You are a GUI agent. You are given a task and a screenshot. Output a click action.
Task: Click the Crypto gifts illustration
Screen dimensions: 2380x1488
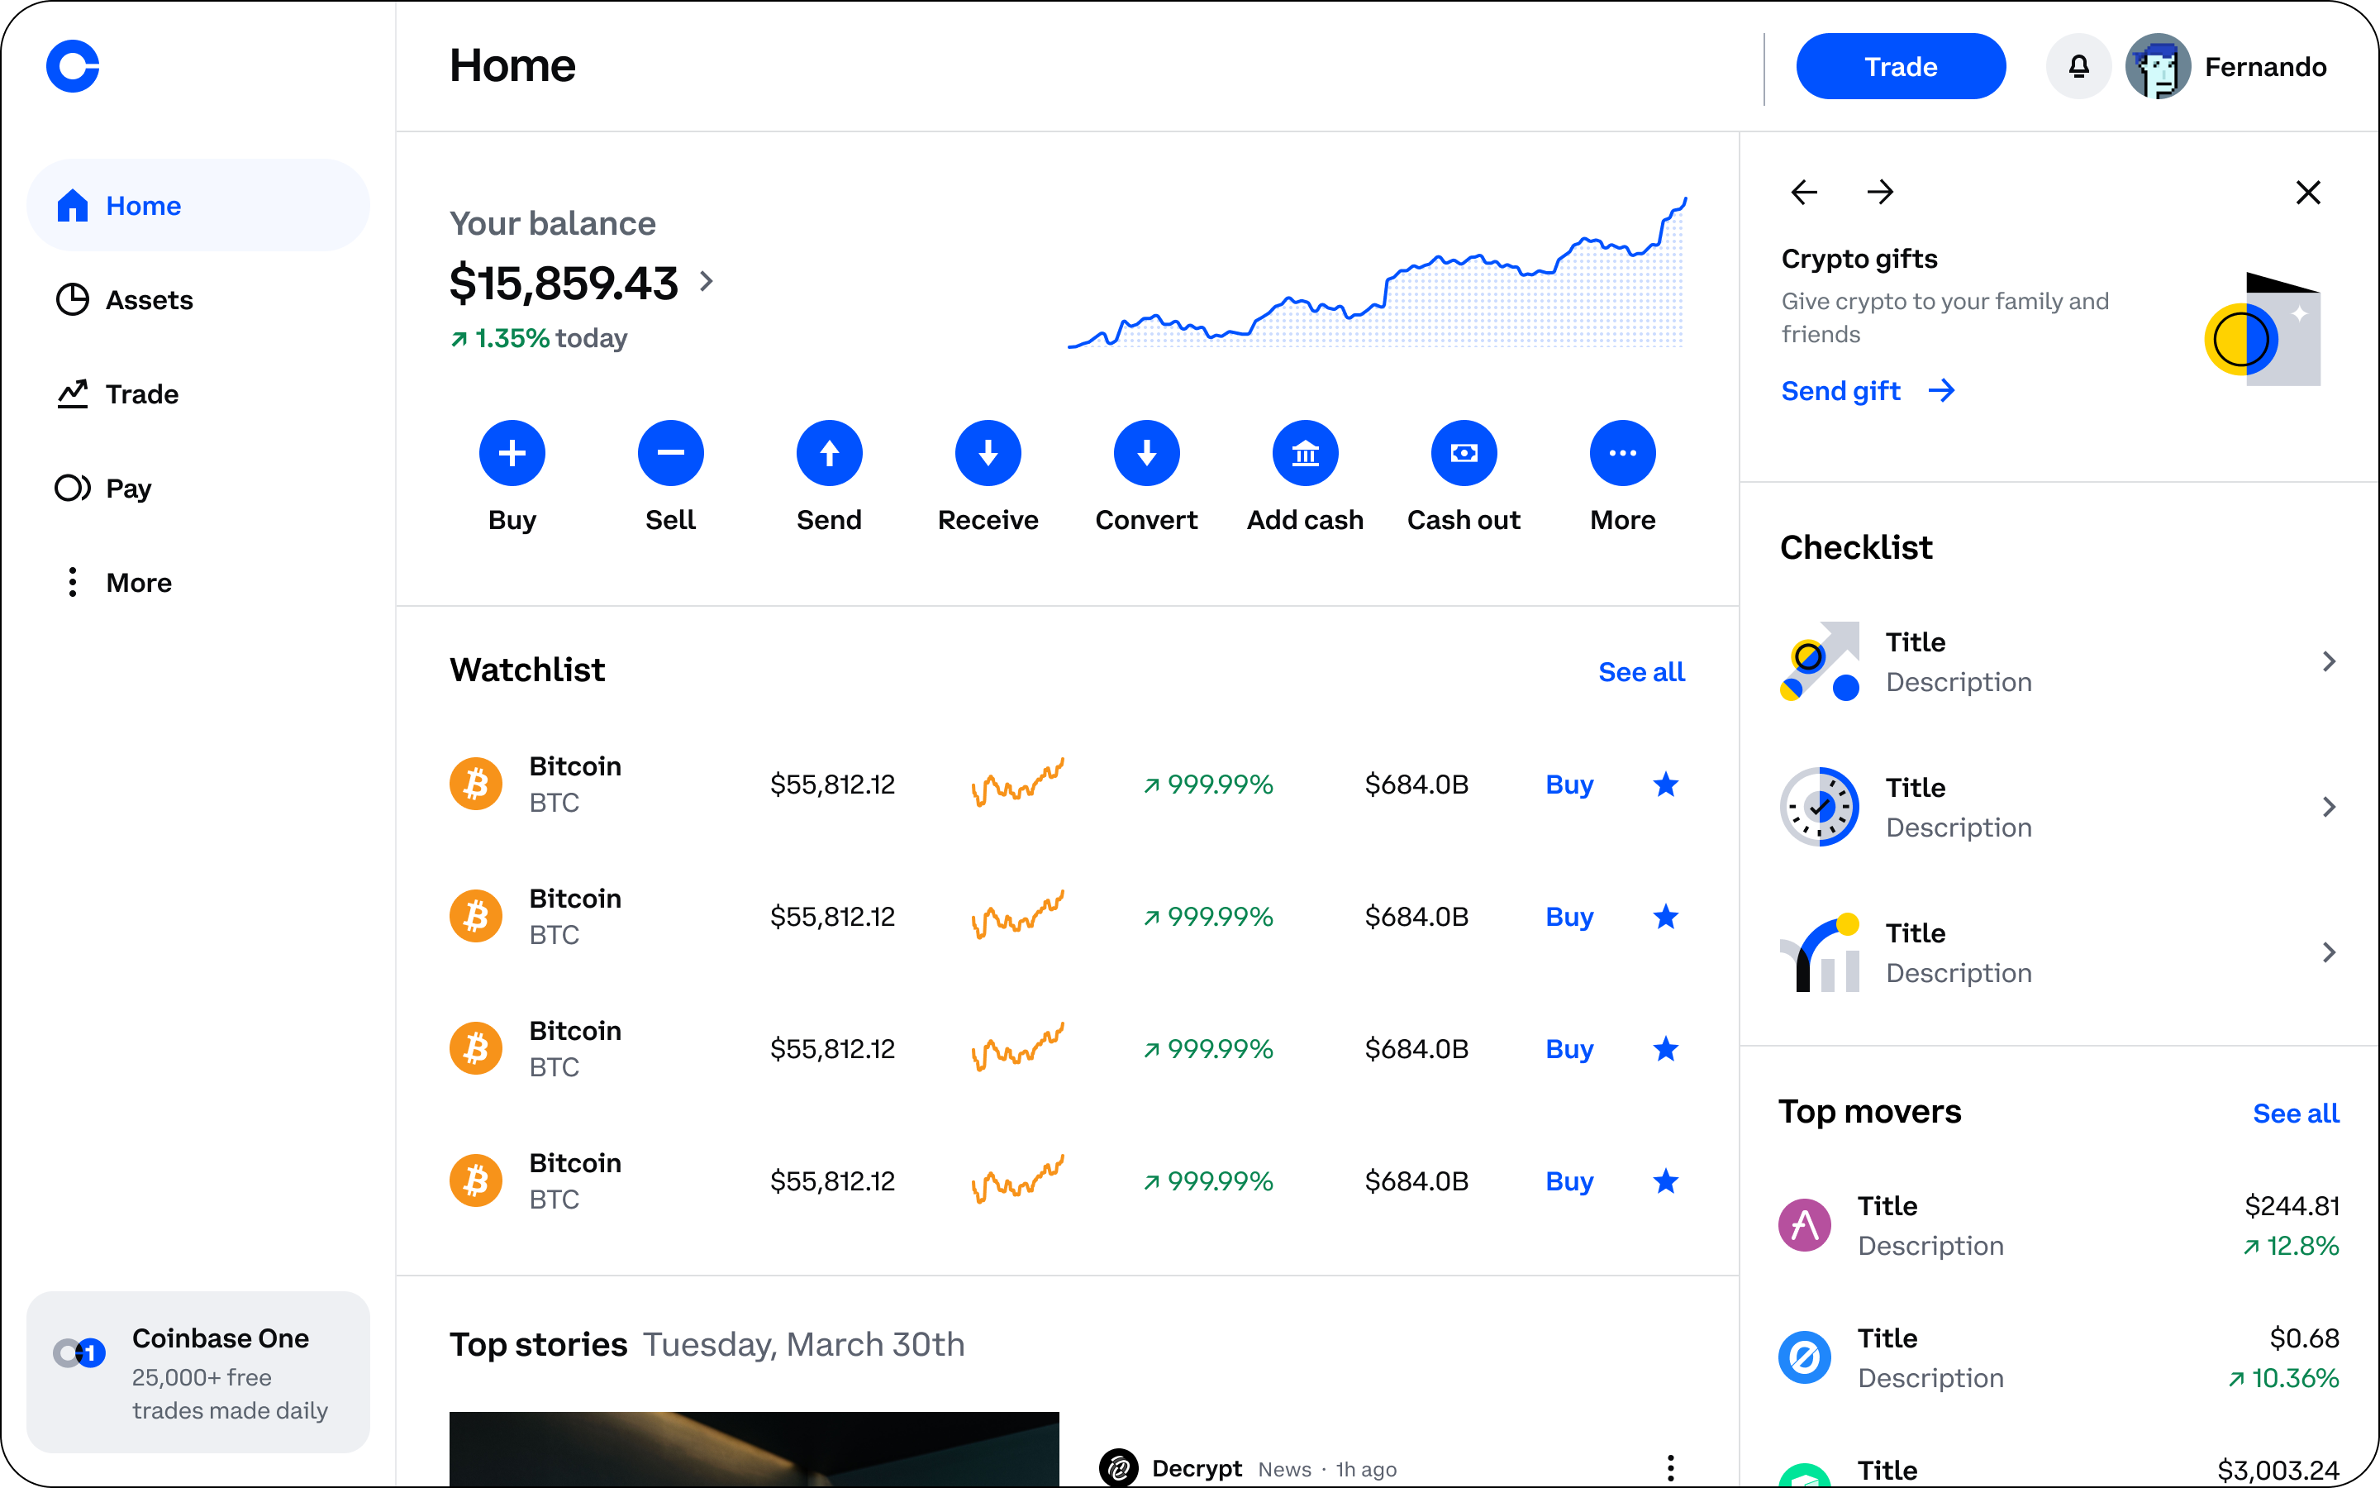[x=2262, y=330]
